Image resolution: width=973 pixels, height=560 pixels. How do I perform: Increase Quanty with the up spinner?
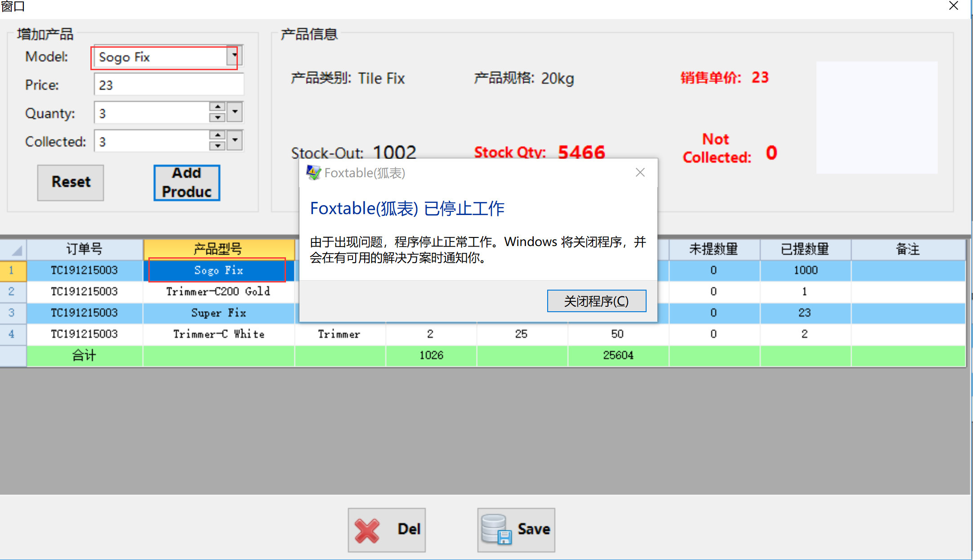pyautogui.click(x=218, y=107)
